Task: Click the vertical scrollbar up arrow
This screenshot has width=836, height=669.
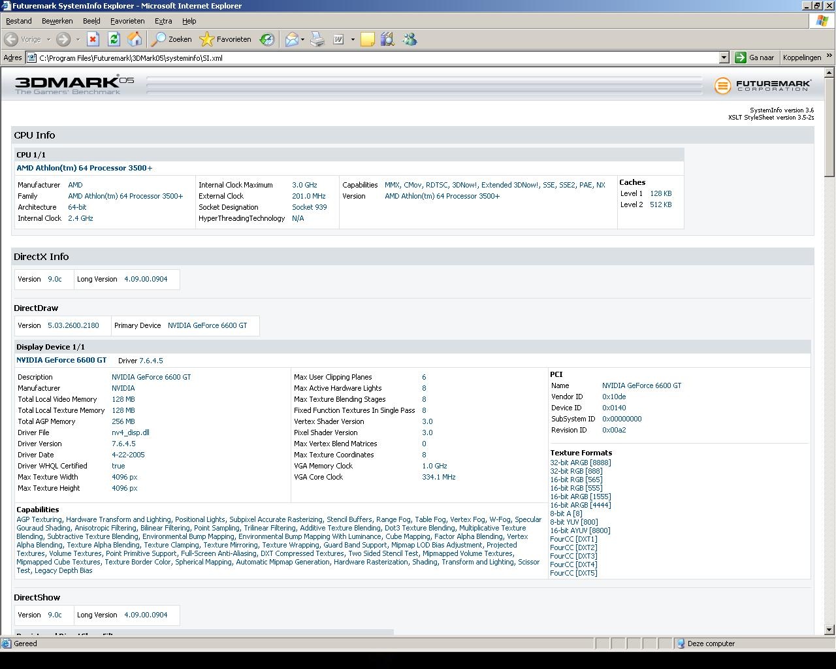Action: (x=829, y=72)
